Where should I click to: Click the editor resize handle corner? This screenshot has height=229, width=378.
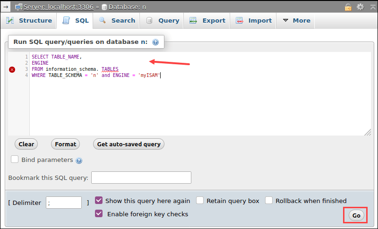368,132
